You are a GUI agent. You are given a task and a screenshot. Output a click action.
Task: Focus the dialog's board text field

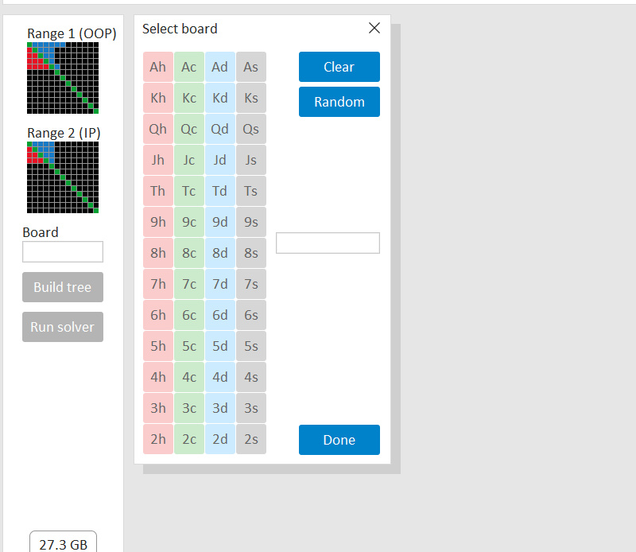(x=328, y=243)
